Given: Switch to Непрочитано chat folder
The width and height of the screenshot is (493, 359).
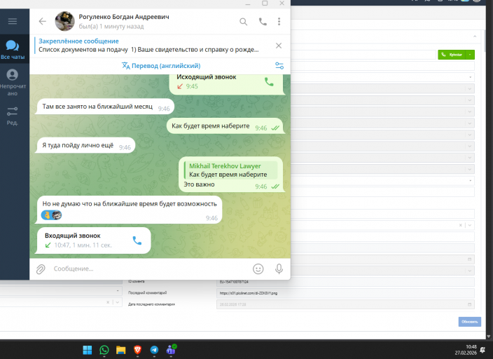Looking at the screenshot, I should (13, 83).
